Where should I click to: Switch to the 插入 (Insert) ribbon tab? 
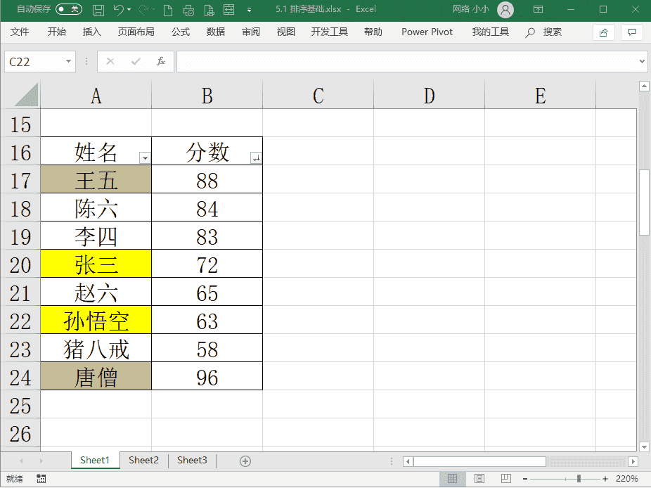92,32
